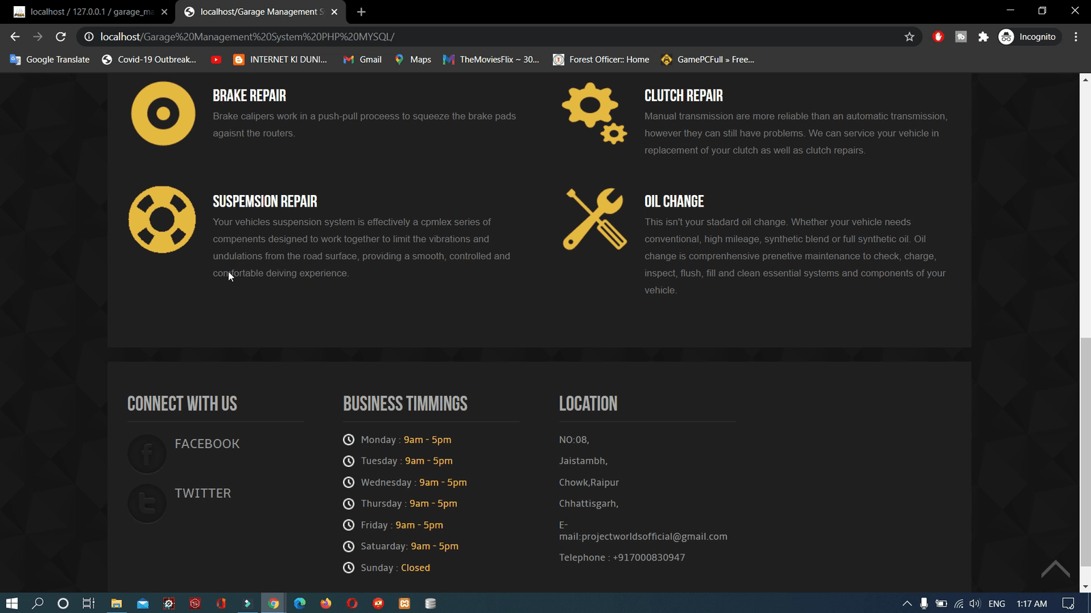This screenshot has height=613, width=1091.
Task: Open the Incognito profile button
Action: [x=1027, y=37]
